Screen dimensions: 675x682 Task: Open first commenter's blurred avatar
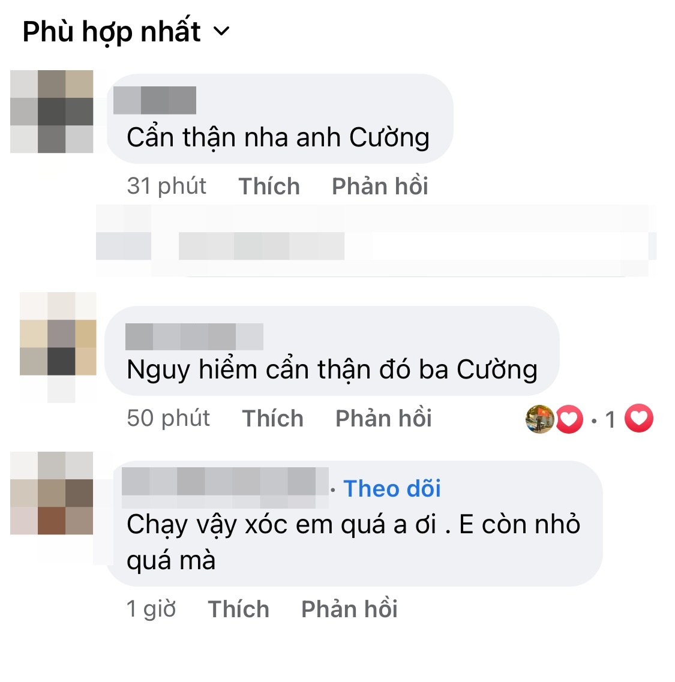click(x=52, y=112)
